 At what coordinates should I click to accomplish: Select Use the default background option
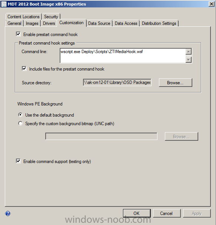(20, 115)
